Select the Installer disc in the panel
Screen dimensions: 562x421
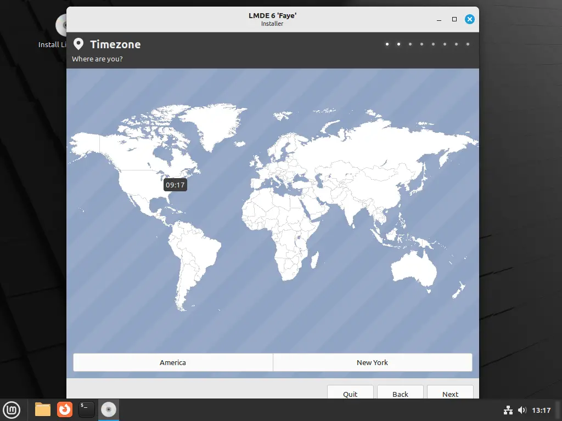pyautogui.click(x=109, y=409)
